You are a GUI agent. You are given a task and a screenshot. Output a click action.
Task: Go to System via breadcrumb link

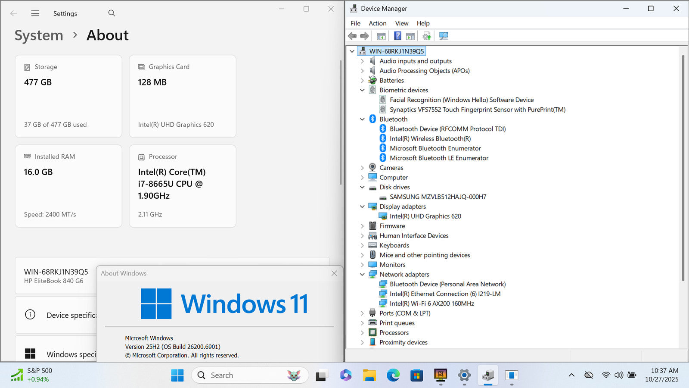pyautogui.click(x=39, y=35)
